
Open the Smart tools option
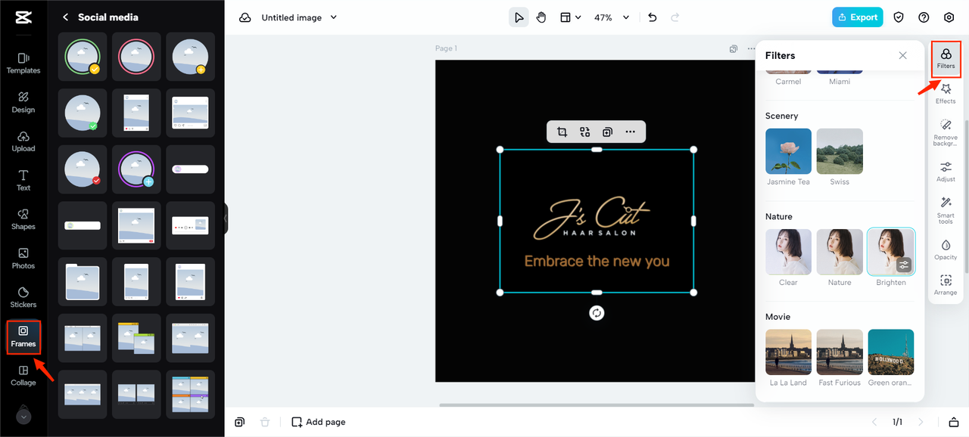(946, 210)
